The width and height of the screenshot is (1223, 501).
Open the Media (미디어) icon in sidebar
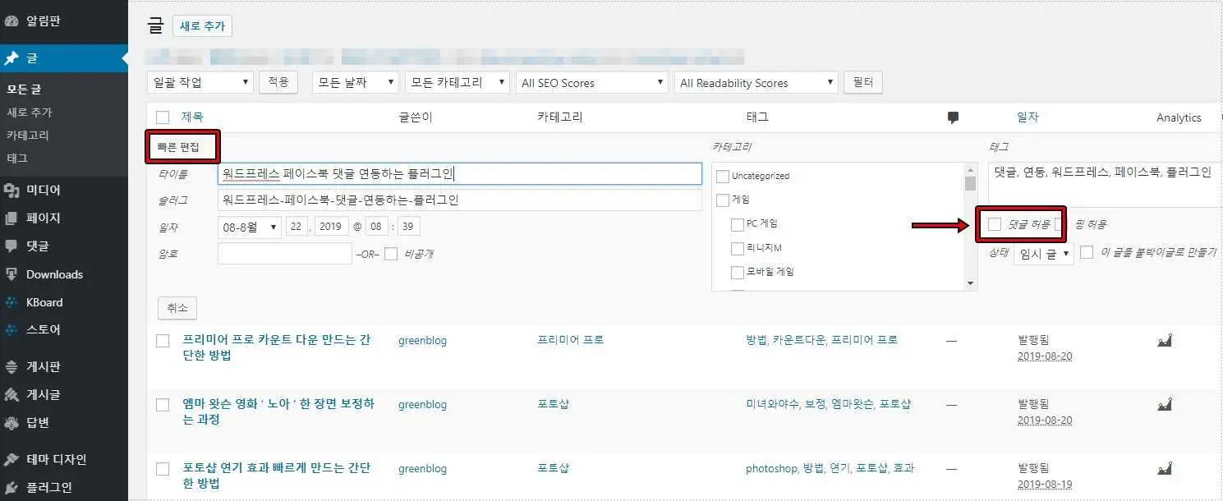coord(11,191)
